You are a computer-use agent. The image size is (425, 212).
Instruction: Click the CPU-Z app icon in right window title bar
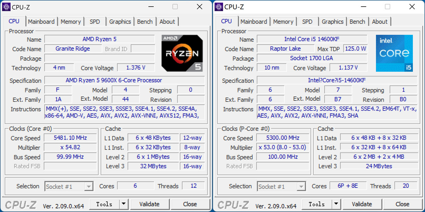(219, 7)
